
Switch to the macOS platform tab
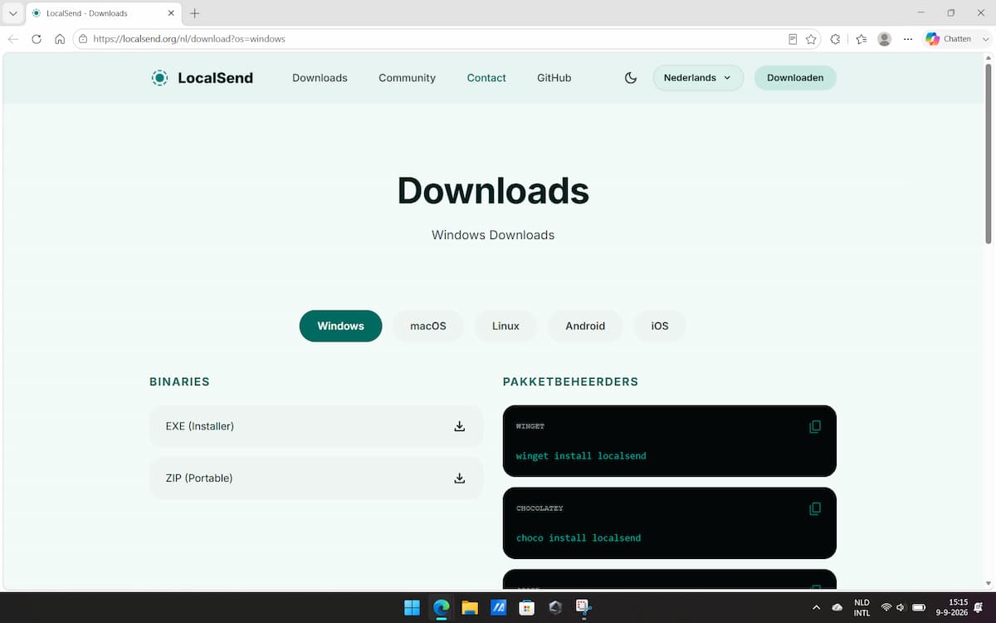click(x=428, y=326)
